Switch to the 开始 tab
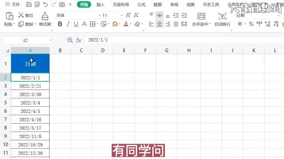This screenshot has height=159, width=284. (84, 4)
